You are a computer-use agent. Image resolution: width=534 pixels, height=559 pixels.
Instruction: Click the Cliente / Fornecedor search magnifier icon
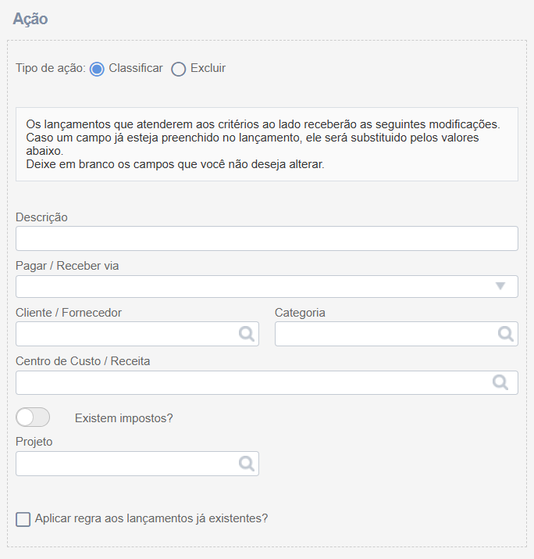click(247, 334)
